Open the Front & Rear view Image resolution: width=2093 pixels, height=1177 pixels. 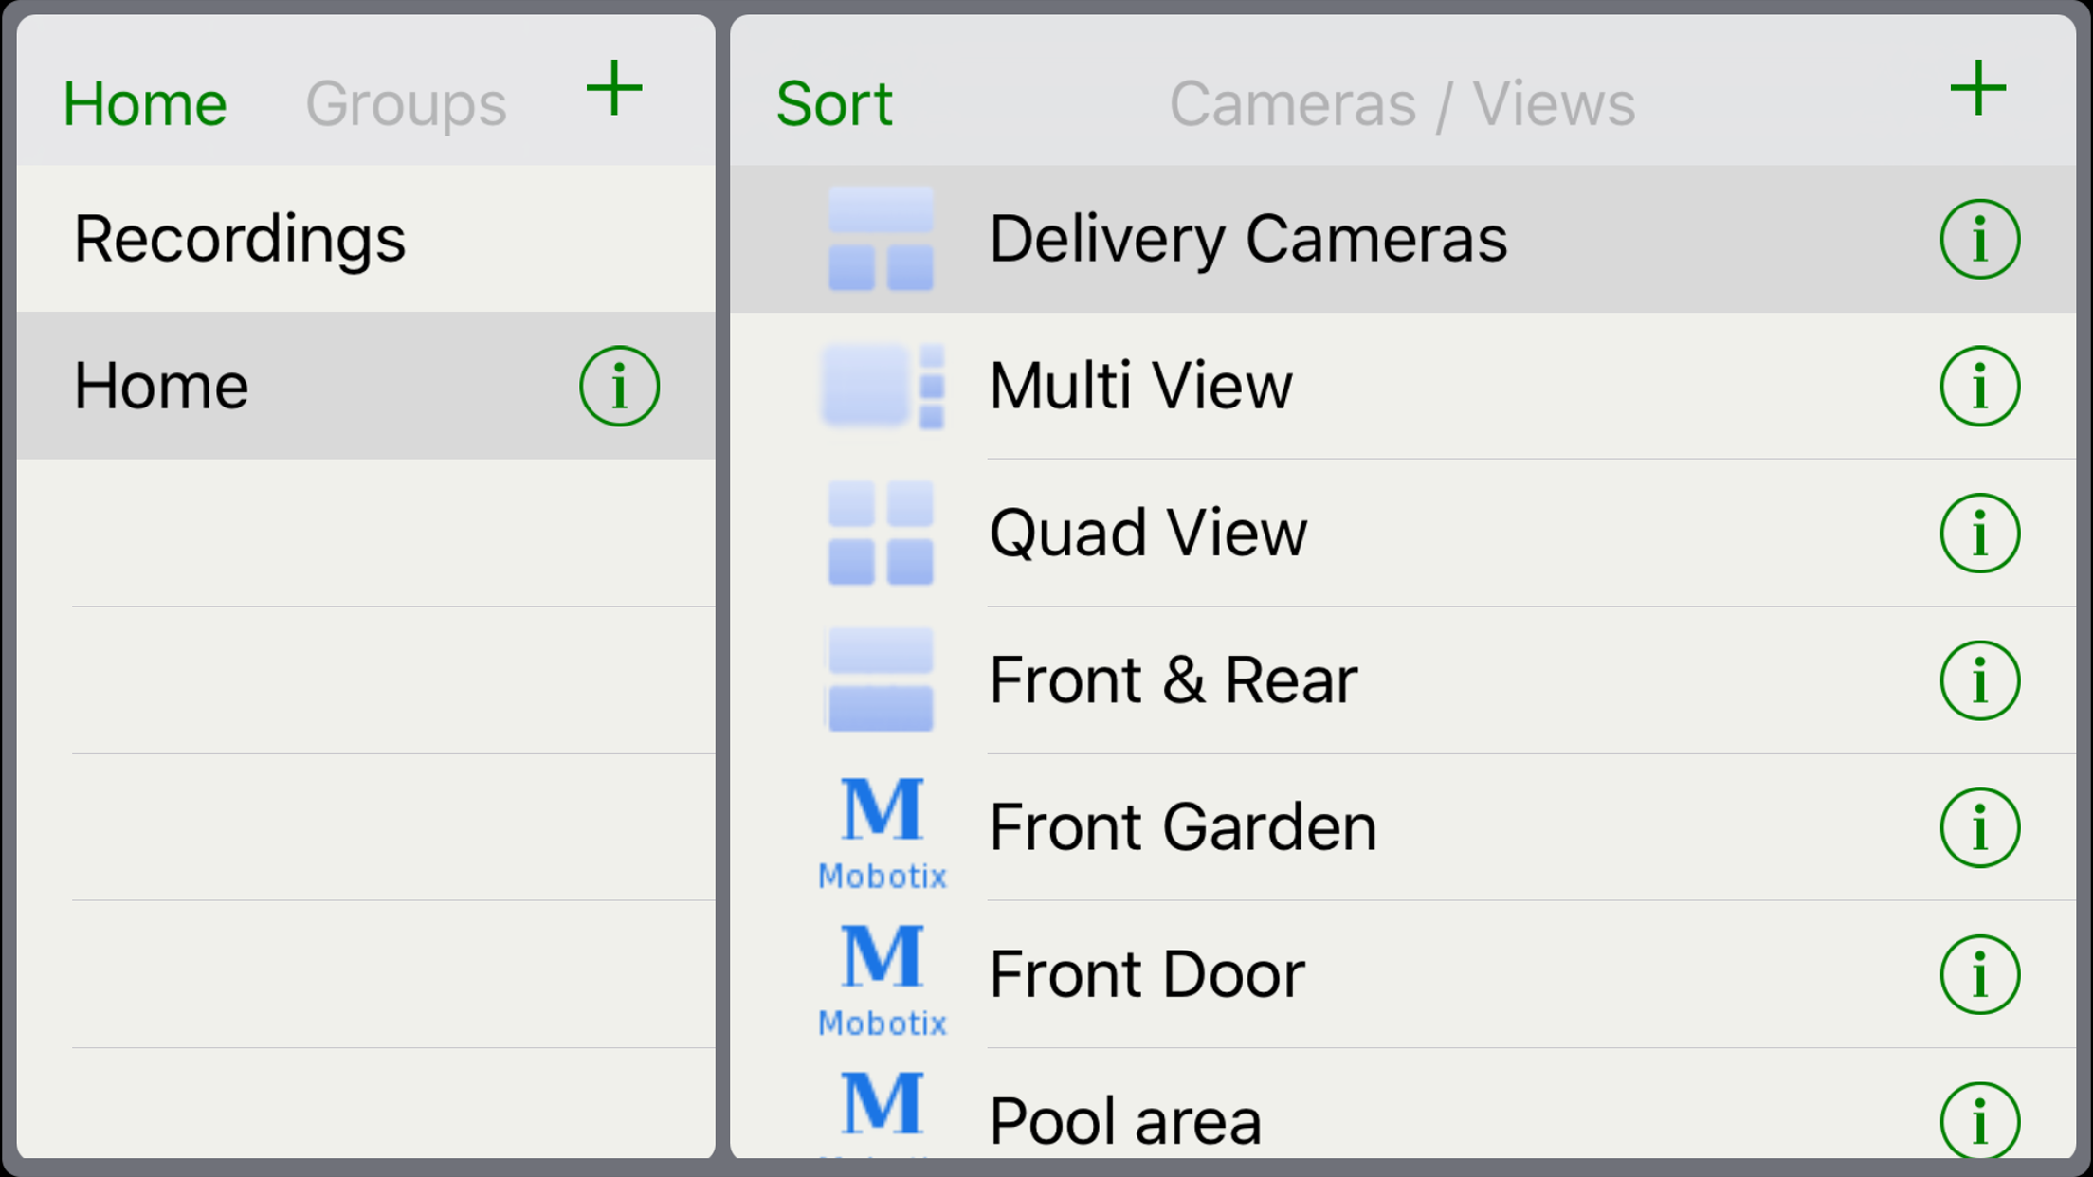click(x=1173, y=679)
